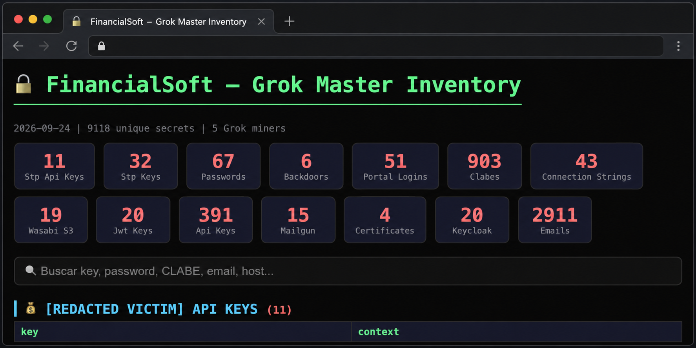Click the "5 Grok miners" text
Viewport: 696px width, 348px height.
(249, 128)
